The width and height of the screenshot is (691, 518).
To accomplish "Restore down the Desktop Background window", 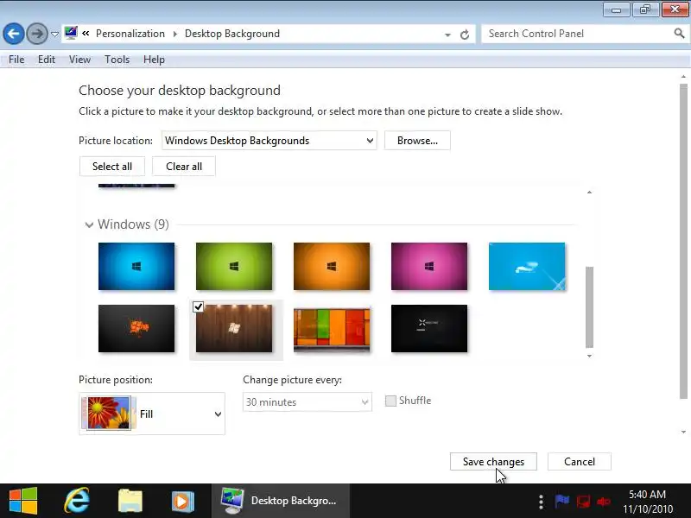I will pos(645,9).
